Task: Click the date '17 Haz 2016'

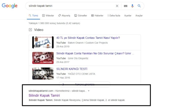Action: tap(63, 78)
